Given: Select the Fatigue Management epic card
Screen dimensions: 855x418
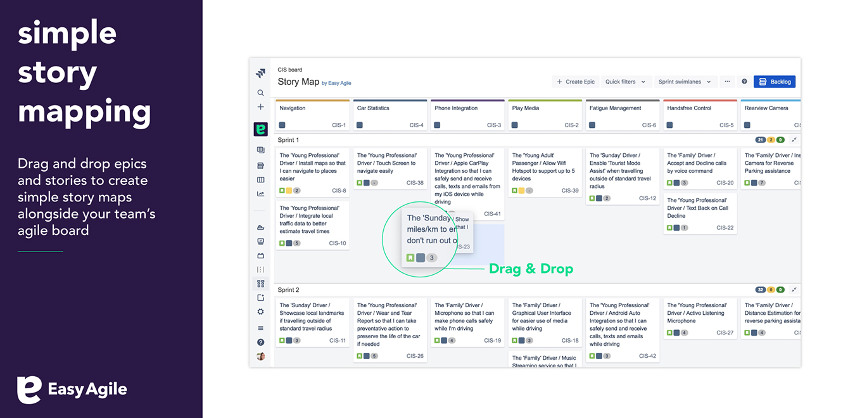Looking at the screenshot, I should coord(623,115).
